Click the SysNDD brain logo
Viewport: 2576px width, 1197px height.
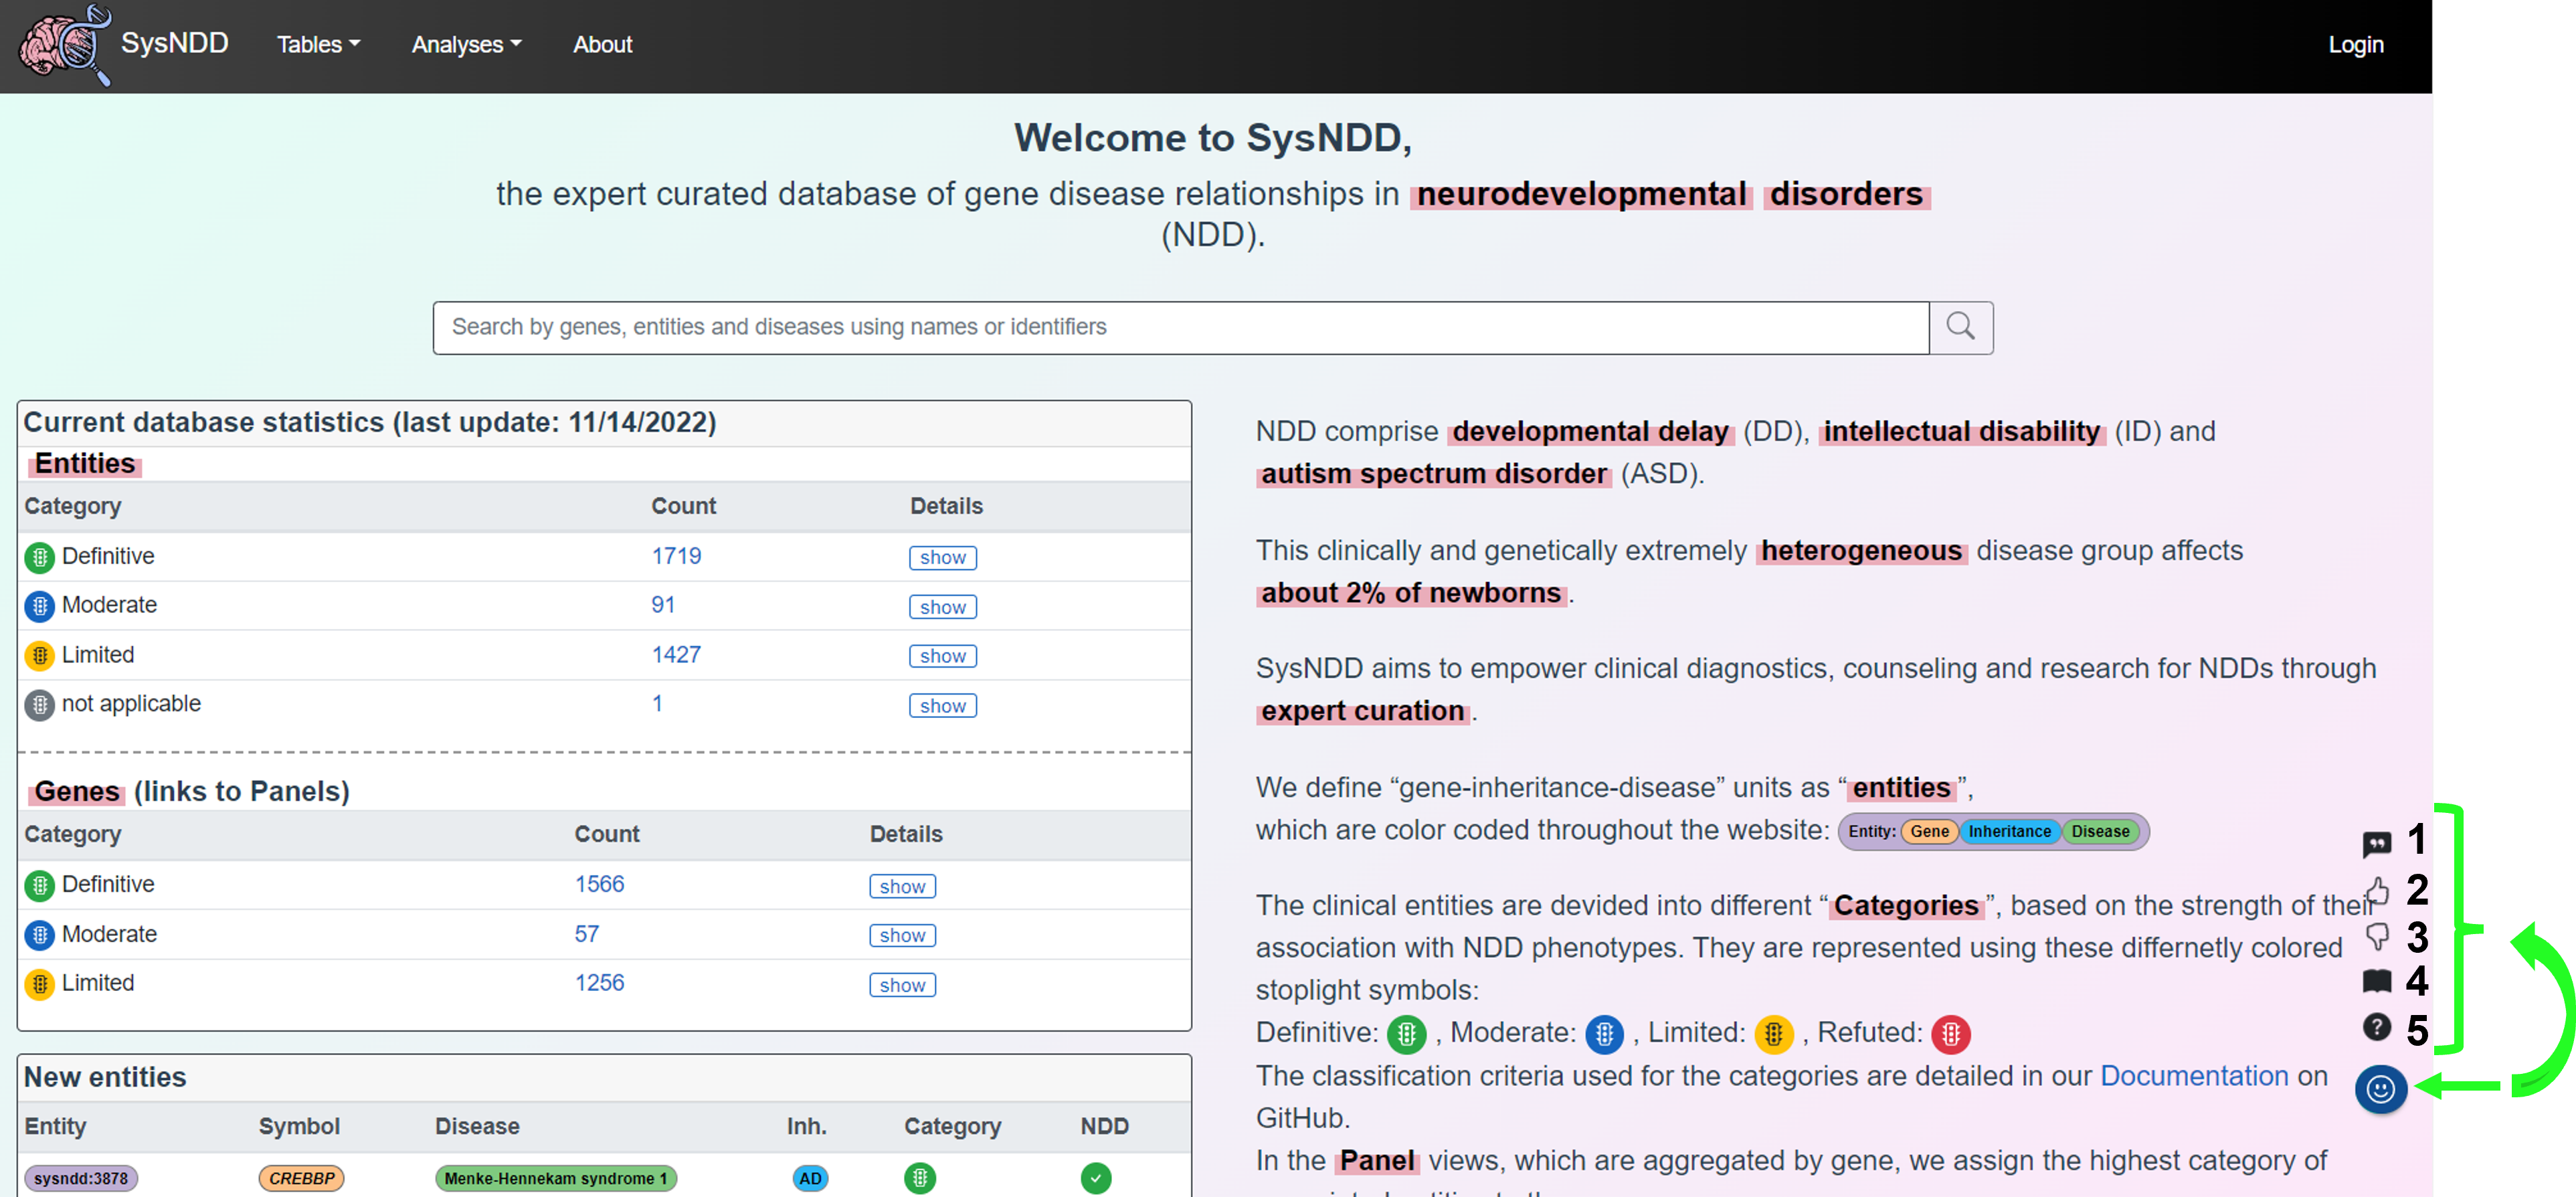(x=64, y=45)
